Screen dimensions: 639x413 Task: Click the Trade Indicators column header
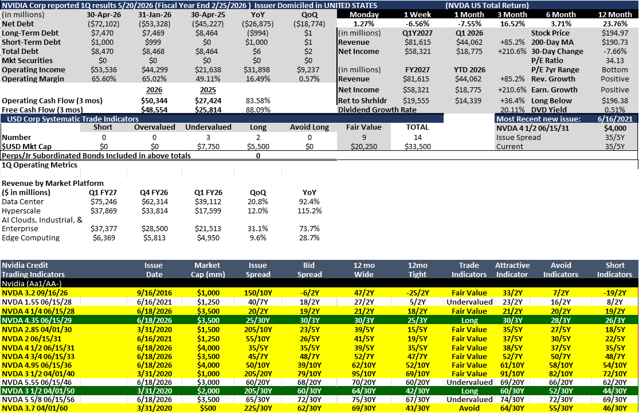coord(469,270)
